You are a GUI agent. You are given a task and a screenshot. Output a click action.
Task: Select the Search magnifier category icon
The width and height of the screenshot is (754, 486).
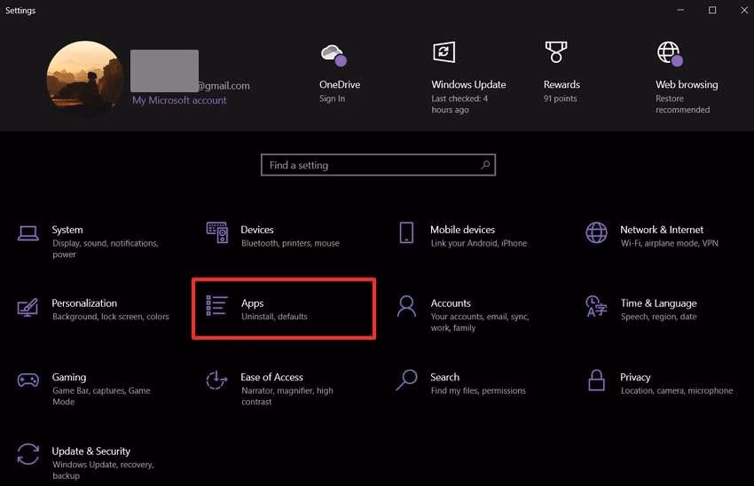pos(406,380)
